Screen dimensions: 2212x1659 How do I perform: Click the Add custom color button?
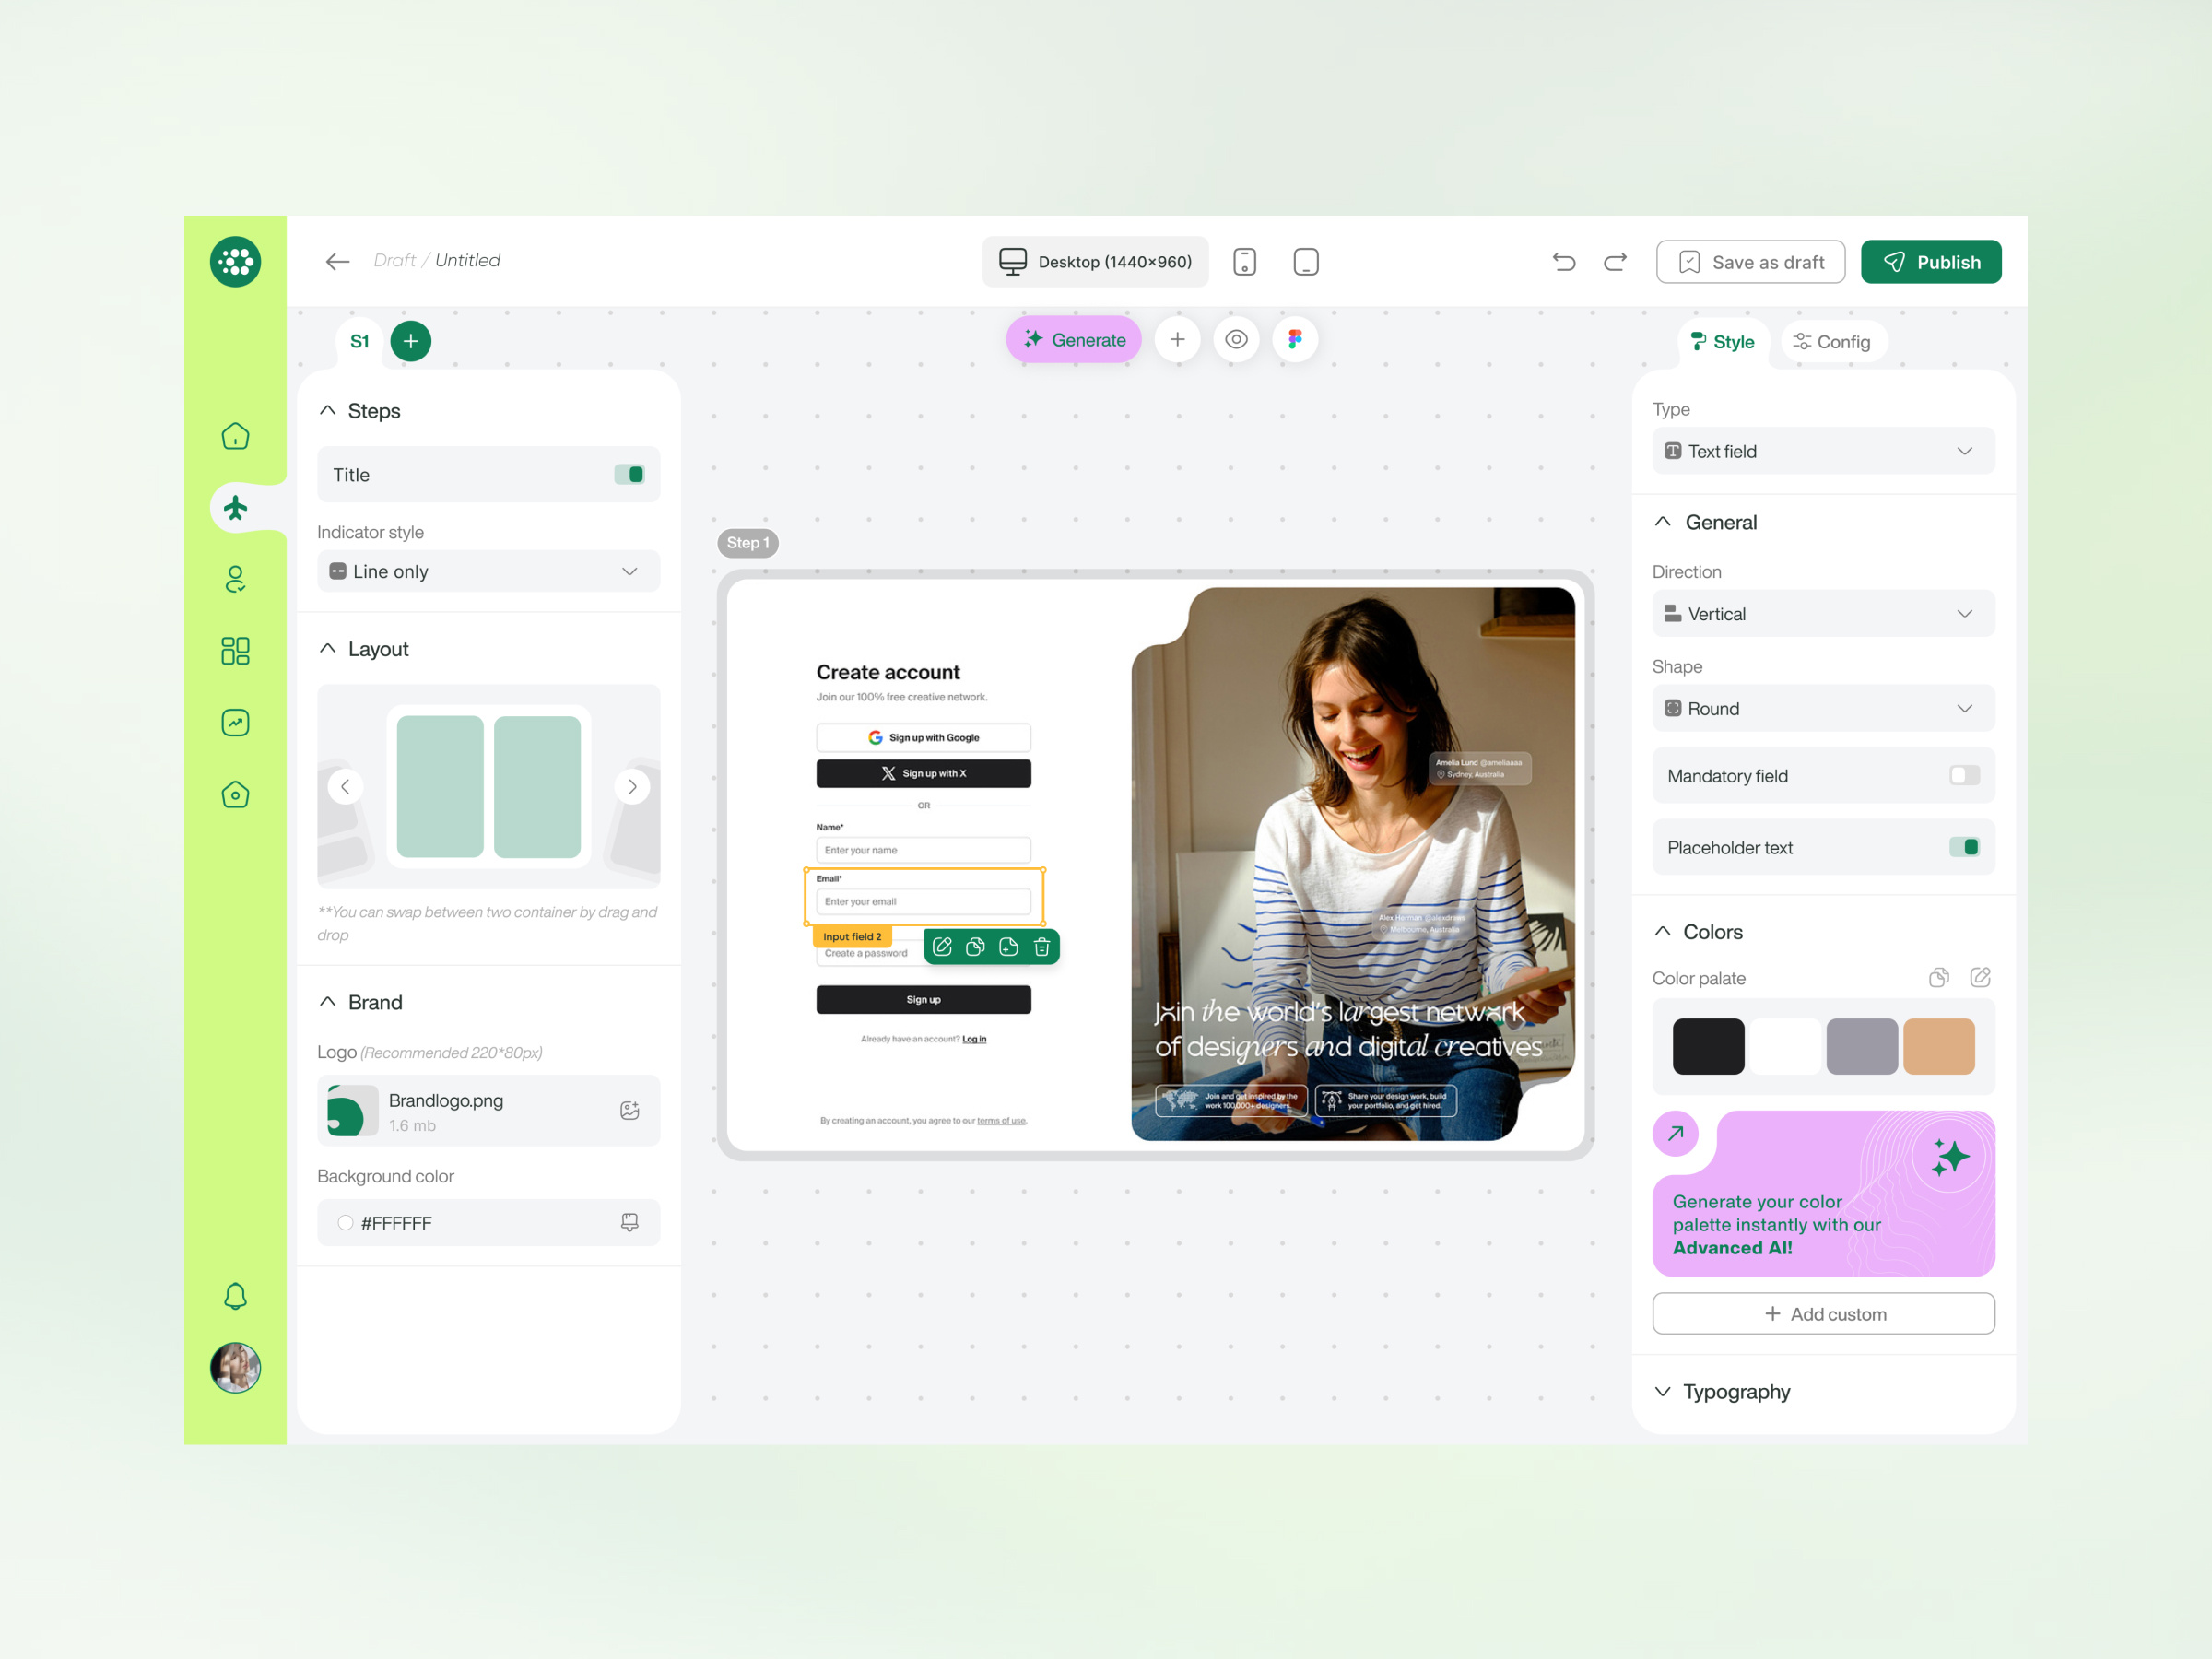1822,1313
